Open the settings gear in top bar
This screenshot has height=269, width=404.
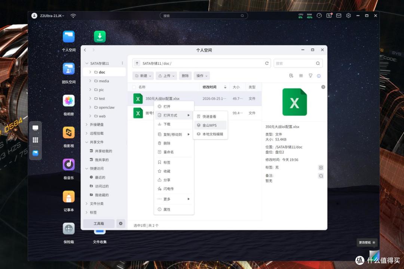point(348,16)
